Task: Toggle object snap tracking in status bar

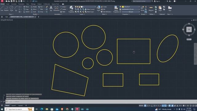Action: tap(163, 105)
